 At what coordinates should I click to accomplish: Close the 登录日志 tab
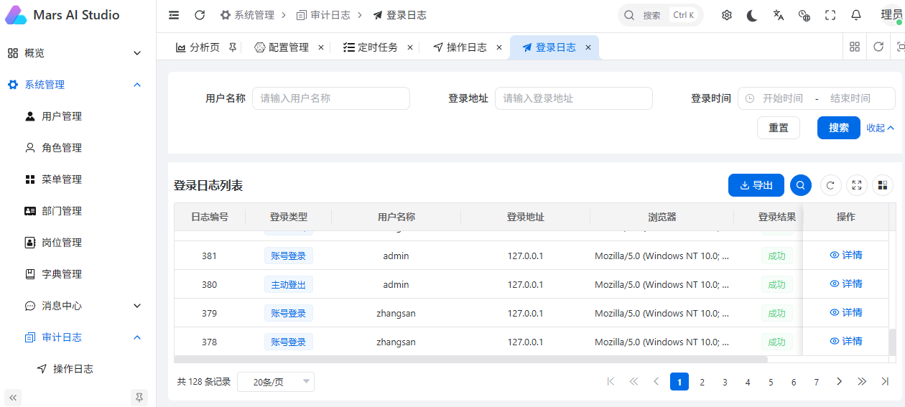(x=588, y=47)
